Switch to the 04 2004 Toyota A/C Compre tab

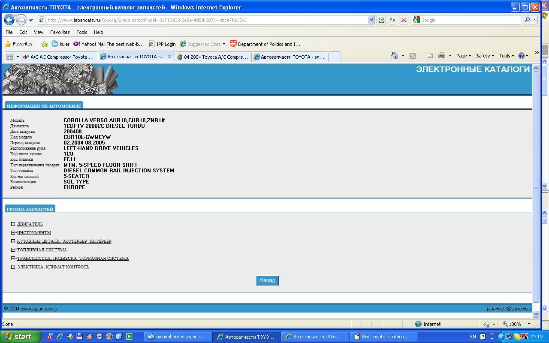(x=213, y=57)
